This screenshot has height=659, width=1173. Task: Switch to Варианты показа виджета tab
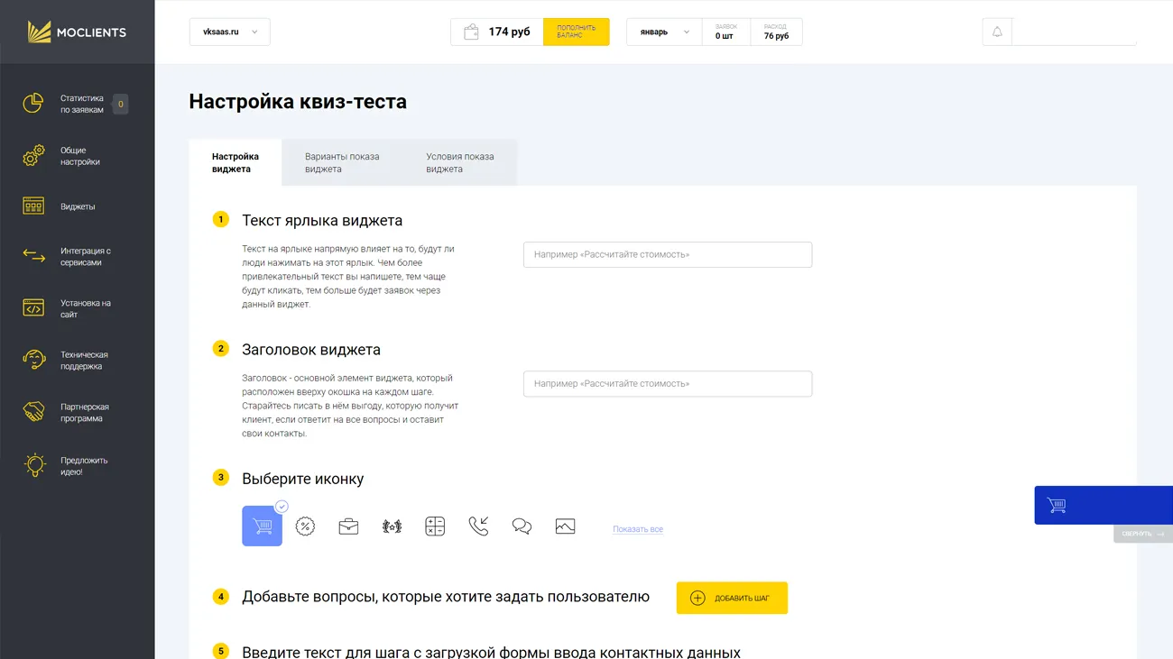pos(342,163)
